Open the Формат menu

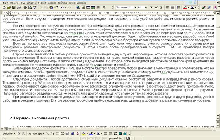(42, 3)
